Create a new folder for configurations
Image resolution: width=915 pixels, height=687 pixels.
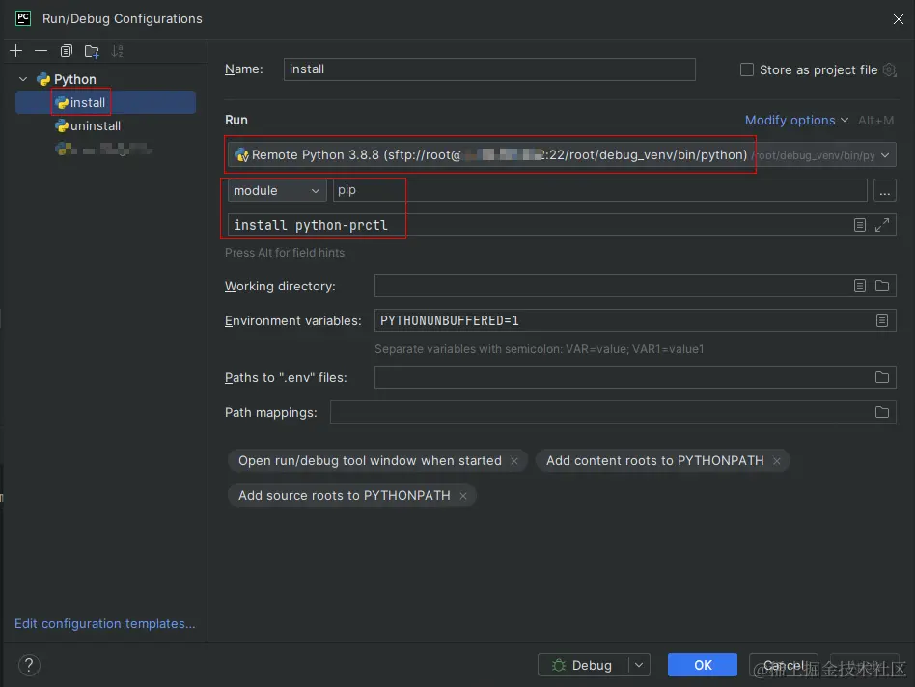click(x=92, y=51)
